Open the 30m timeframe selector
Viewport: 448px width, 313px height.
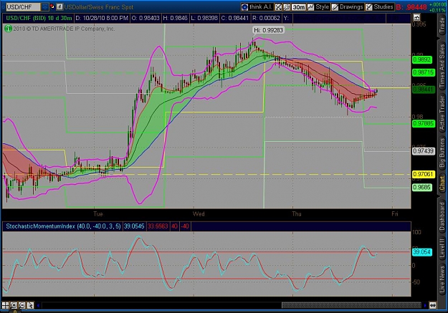coord(299,7)
